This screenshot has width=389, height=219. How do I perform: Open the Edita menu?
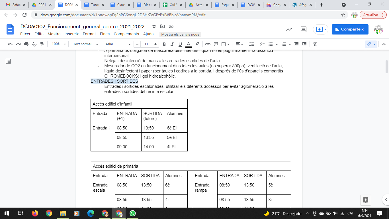click(x=39, y=34)
